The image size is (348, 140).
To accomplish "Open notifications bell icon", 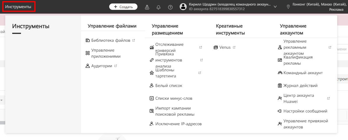I will click(159, 7).
